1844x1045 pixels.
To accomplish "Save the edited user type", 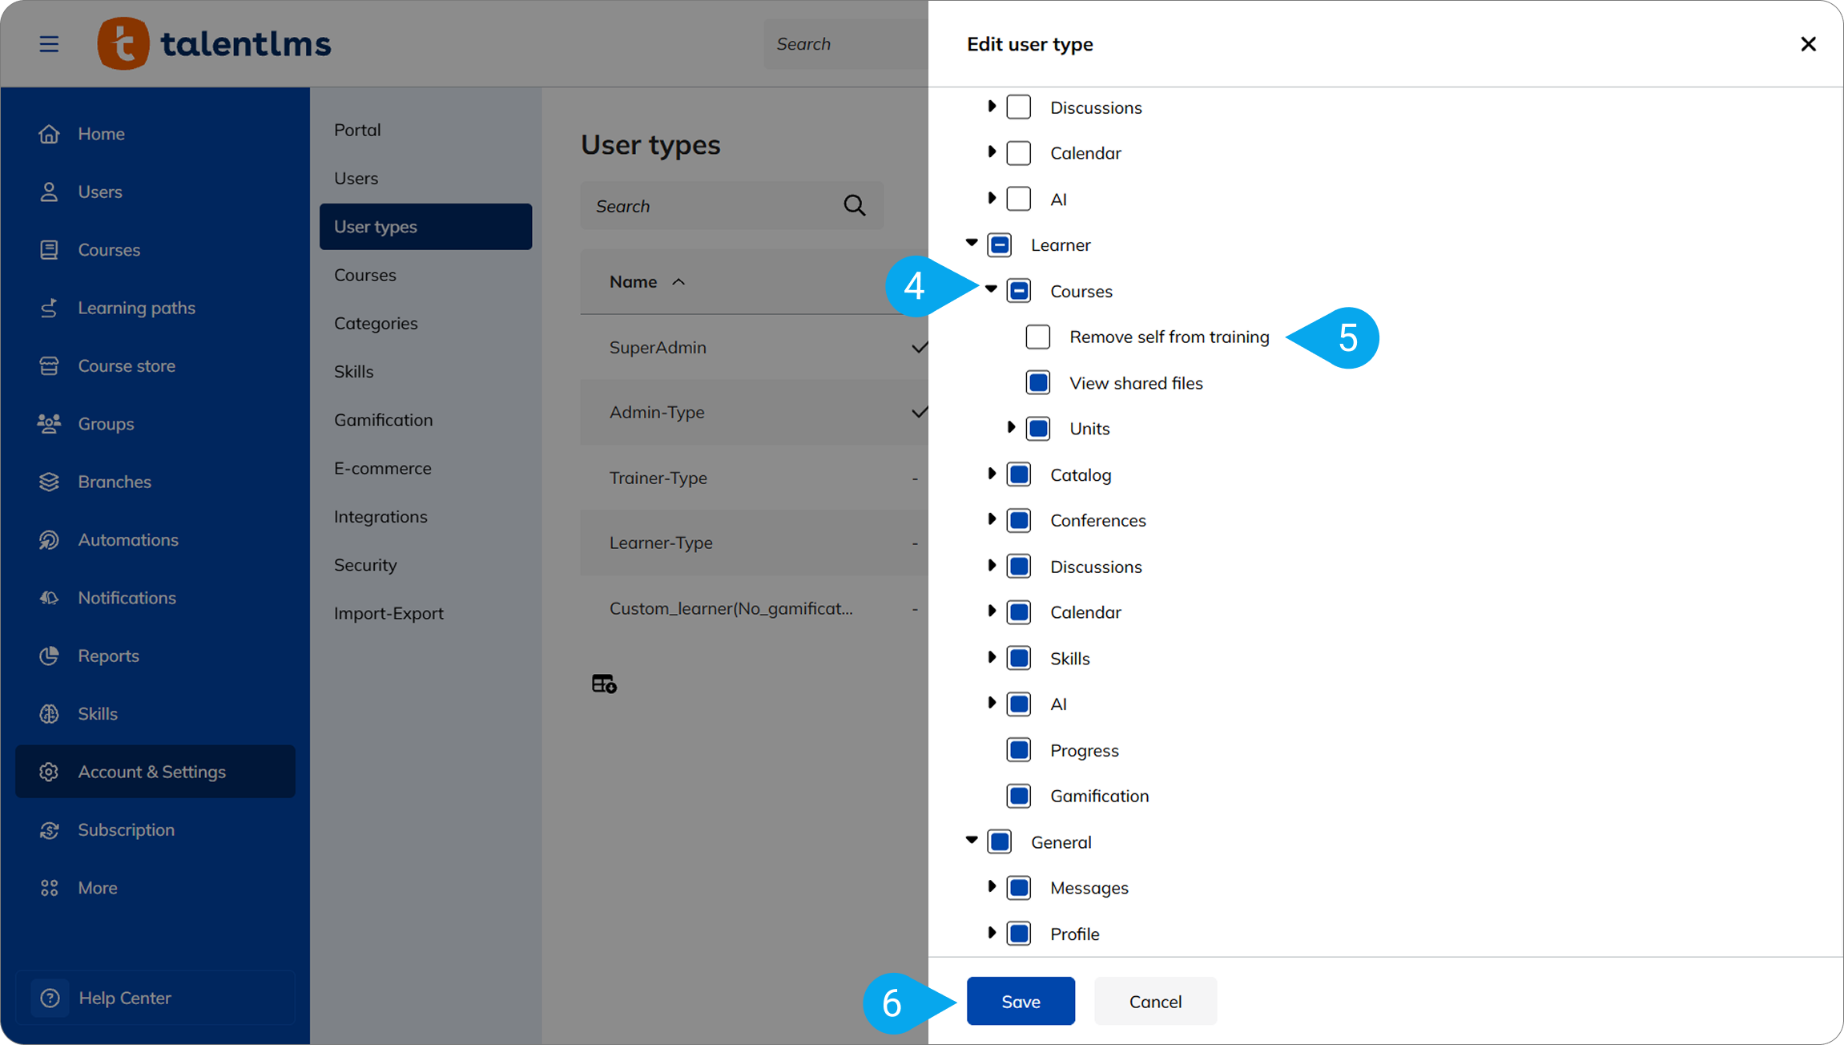I will (1021, 1001).
